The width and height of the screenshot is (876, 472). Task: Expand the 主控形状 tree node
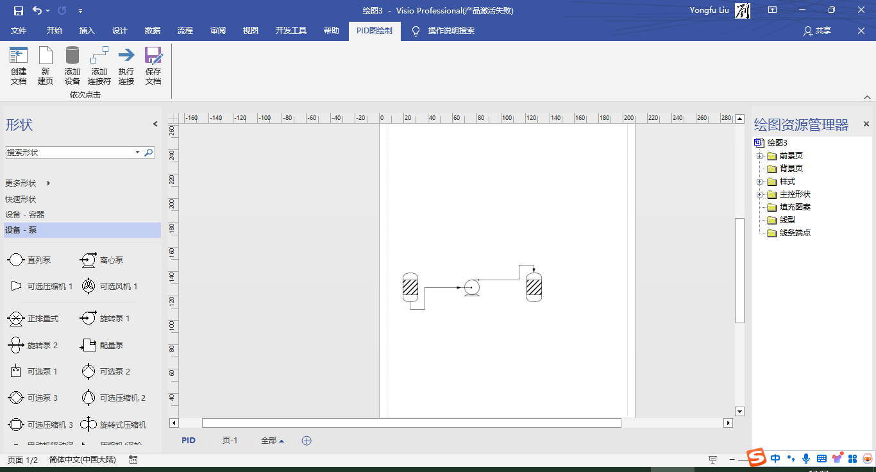(759, 194)
